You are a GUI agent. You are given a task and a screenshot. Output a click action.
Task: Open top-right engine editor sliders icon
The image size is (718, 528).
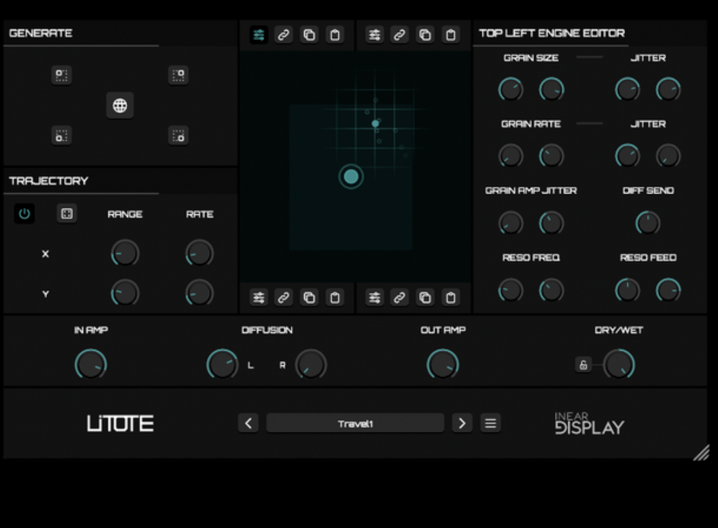pos(374,35)
